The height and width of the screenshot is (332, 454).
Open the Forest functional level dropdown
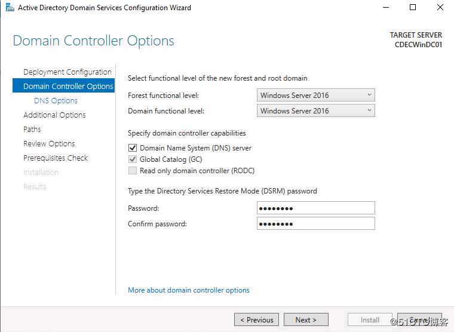click(315, 95)
